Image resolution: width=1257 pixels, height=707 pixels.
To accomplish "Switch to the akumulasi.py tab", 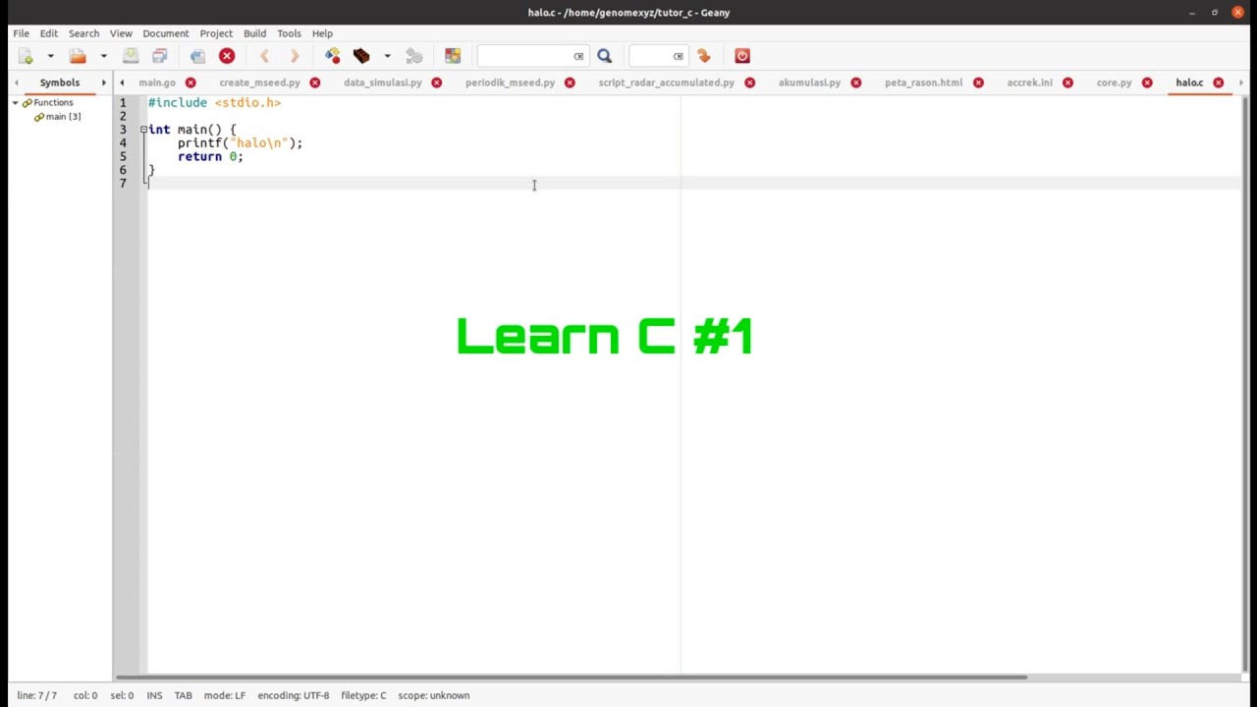I will click(809, 82).
